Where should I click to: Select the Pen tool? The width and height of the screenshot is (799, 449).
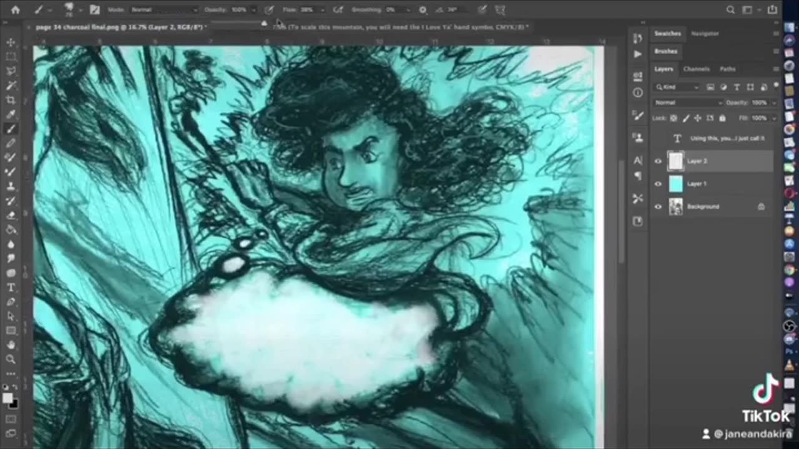point(11,302)
